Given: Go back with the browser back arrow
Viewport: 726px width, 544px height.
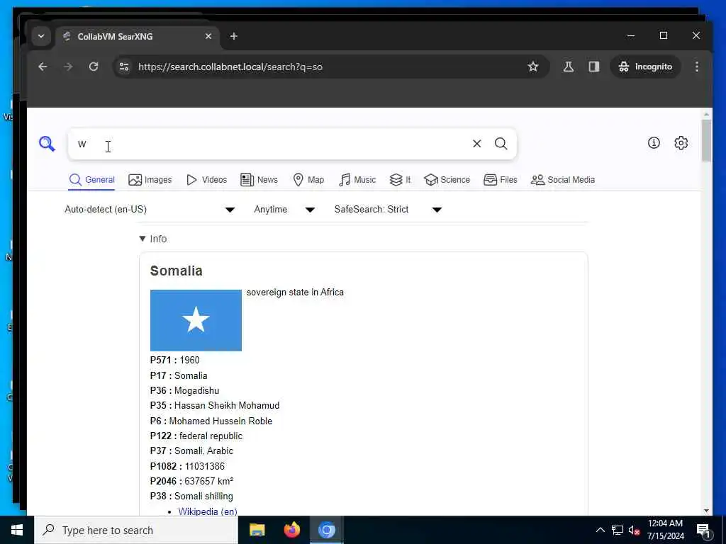Looking at the screenshot, I should (x=43, y=67).
